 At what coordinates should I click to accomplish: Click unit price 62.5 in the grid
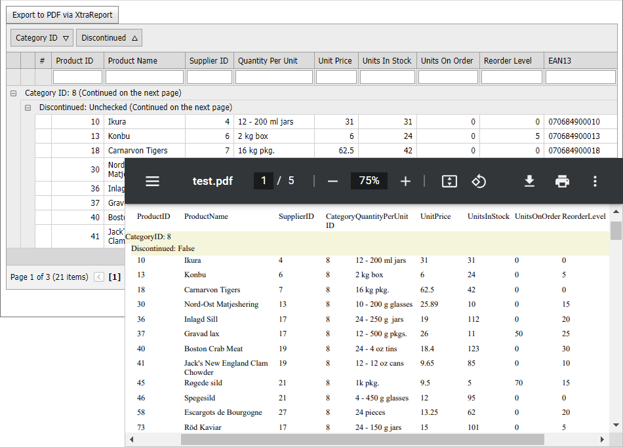(x=346, y=151)
